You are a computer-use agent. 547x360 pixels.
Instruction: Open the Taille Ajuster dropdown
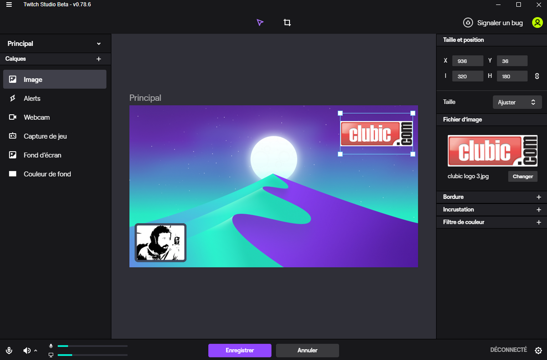click(517, 102)
